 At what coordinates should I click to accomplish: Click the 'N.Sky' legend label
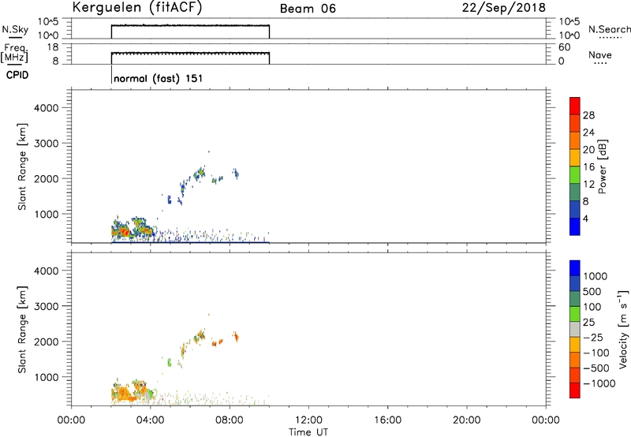pyautogui.click(x=15, y=29)
